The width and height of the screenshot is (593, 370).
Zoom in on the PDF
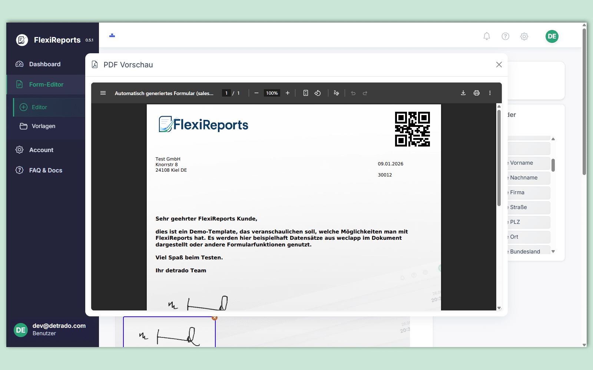click(x=288, y=93)
